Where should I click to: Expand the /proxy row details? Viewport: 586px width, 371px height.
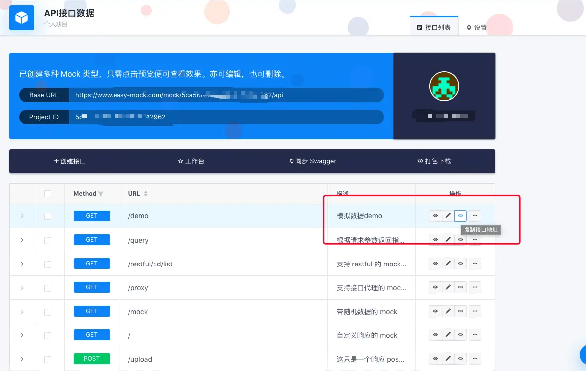pos(22,288)
